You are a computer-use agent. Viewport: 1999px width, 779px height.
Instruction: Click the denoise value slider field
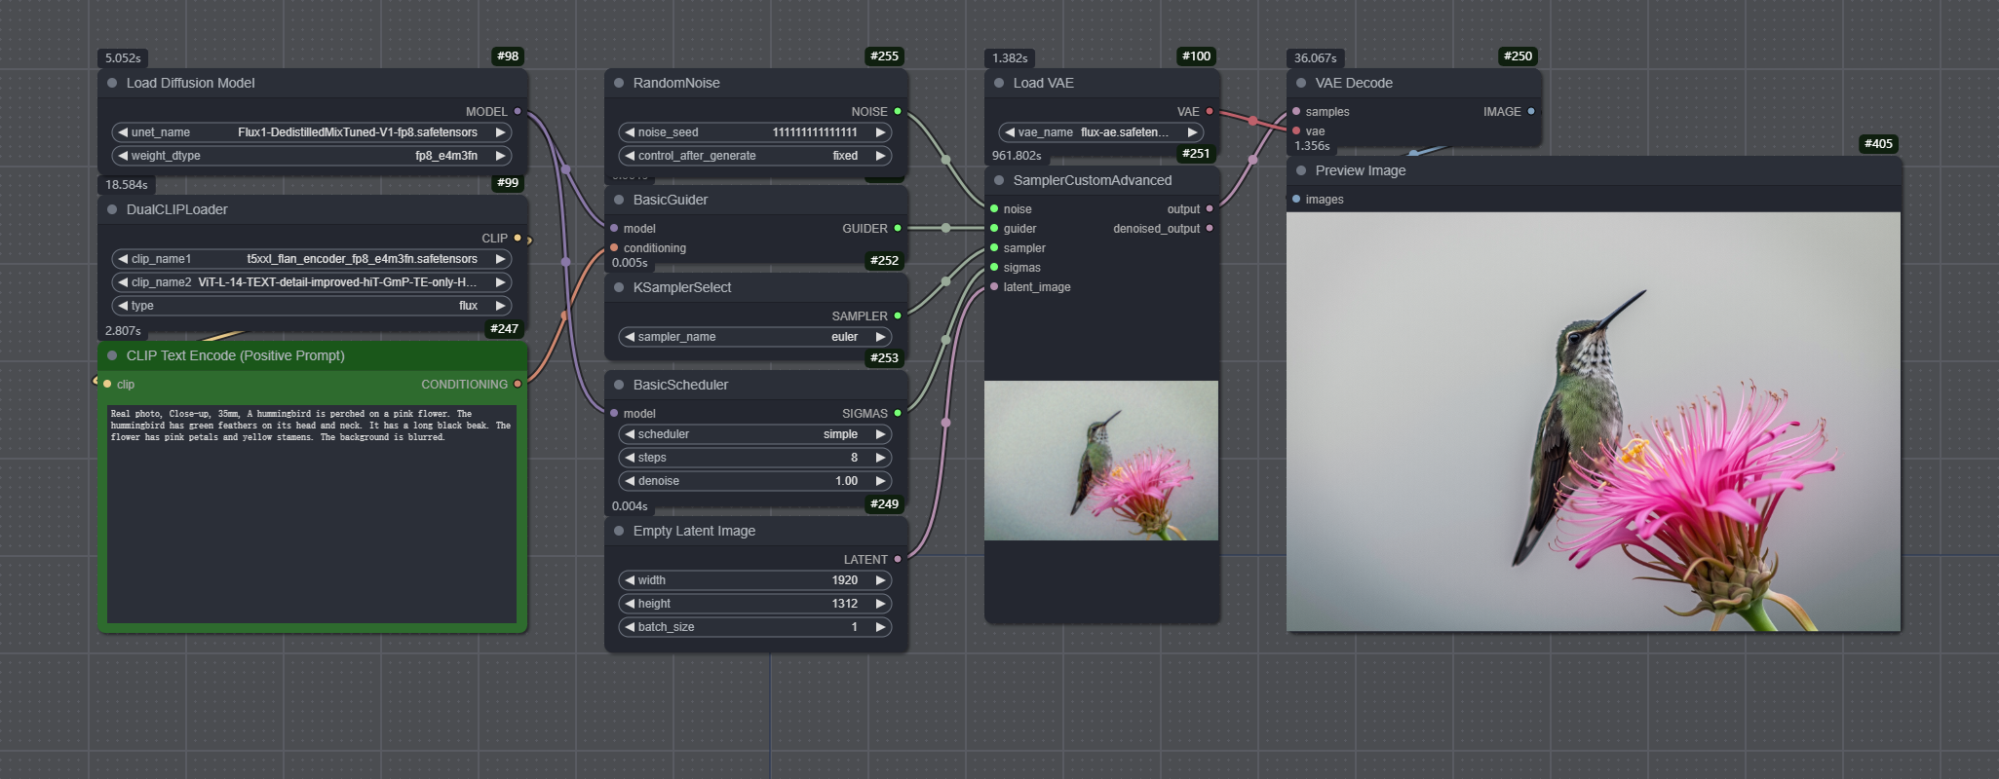[755, 481]
